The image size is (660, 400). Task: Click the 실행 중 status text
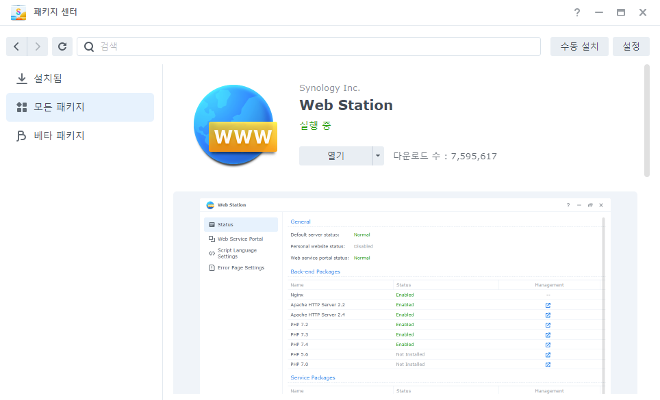click(x=315, y=125)
